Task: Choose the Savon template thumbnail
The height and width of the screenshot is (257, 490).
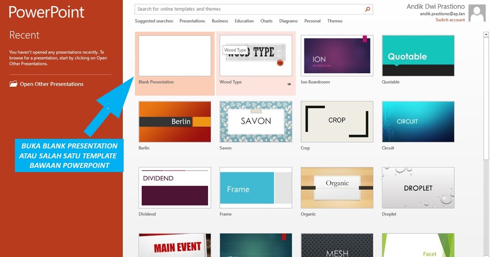Action: pyautogui.click(x=256, y=122)
